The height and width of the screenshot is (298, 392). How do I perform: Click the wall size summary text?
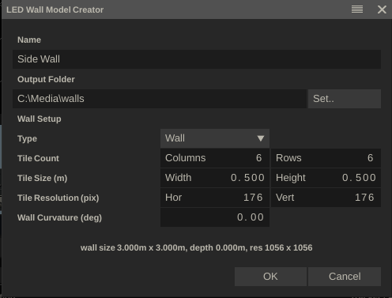coord(196,247)
